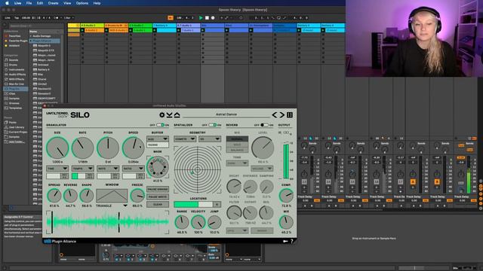Select NORMAL reverb mix mode
This screenshot has width=483, height=271.
[237, 139]
